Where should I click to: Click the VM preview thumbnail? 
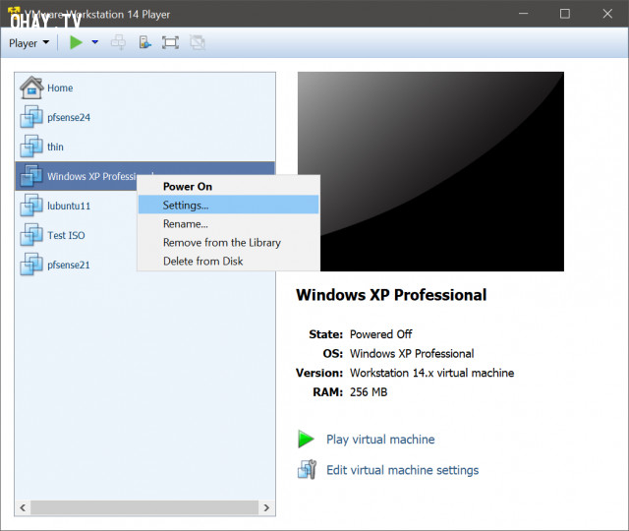[x=430, y=171]
